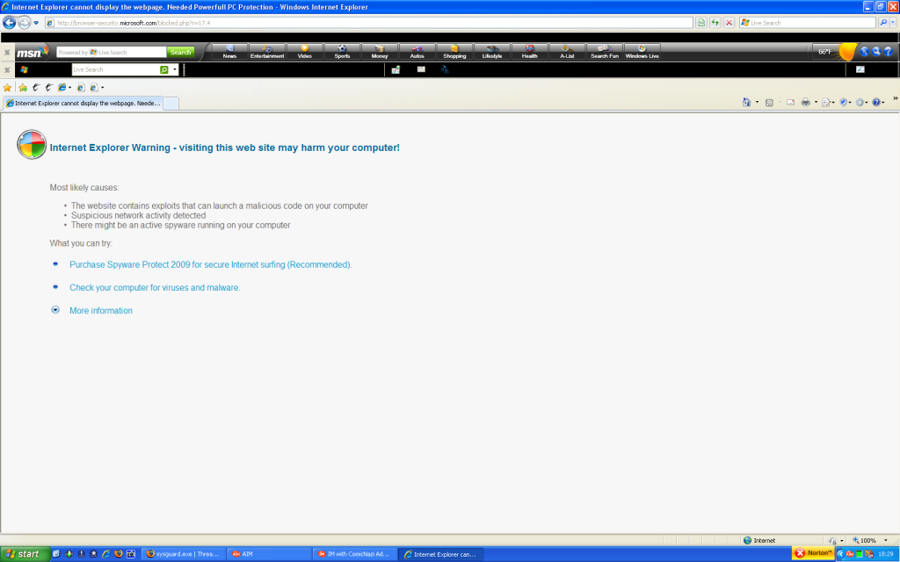Open the Windows Live MSN toolbar button

click(642, 52)
